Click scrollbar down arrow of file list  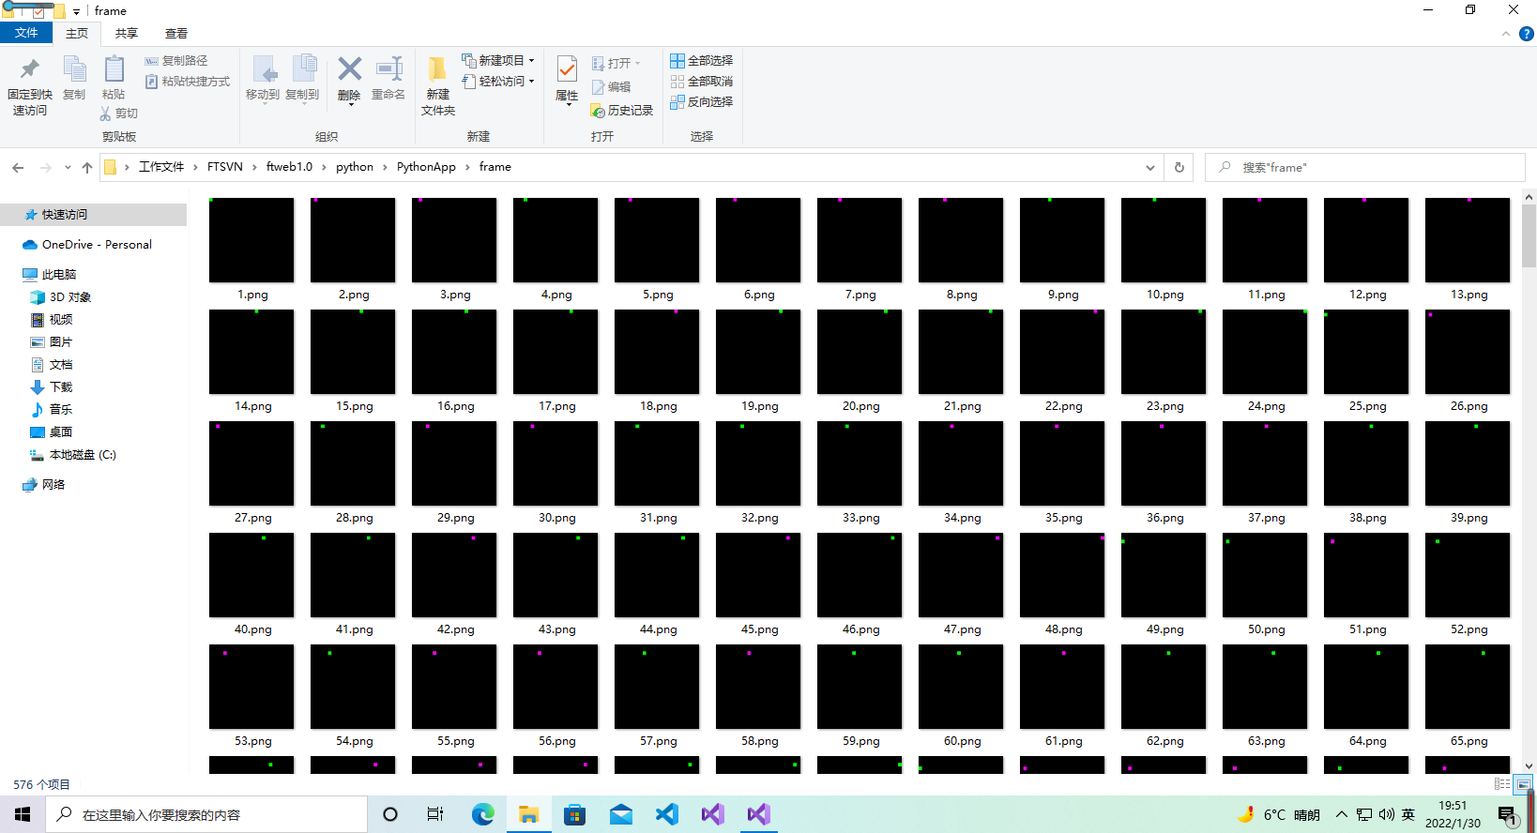[1529, 766]
